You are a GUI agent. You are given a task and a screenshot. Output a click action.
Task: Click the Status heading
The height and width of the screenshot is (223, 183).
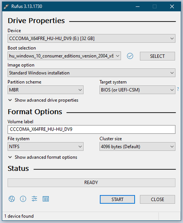[x=18, y=169]
